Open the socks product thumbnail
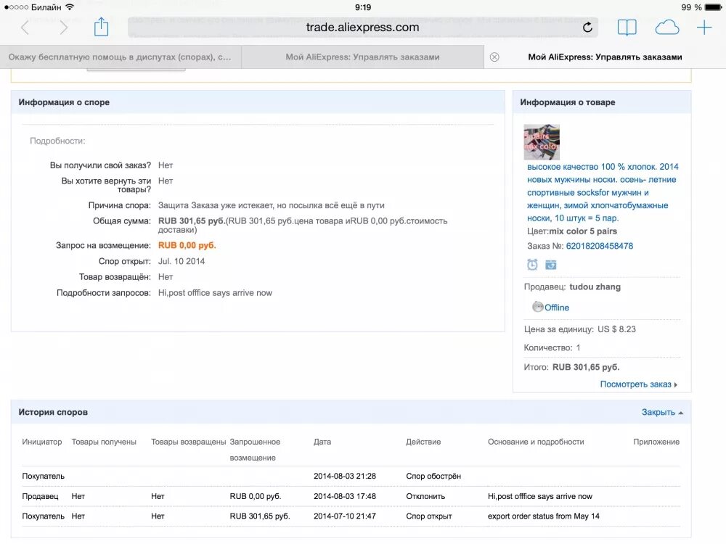 tap(542, 142)
